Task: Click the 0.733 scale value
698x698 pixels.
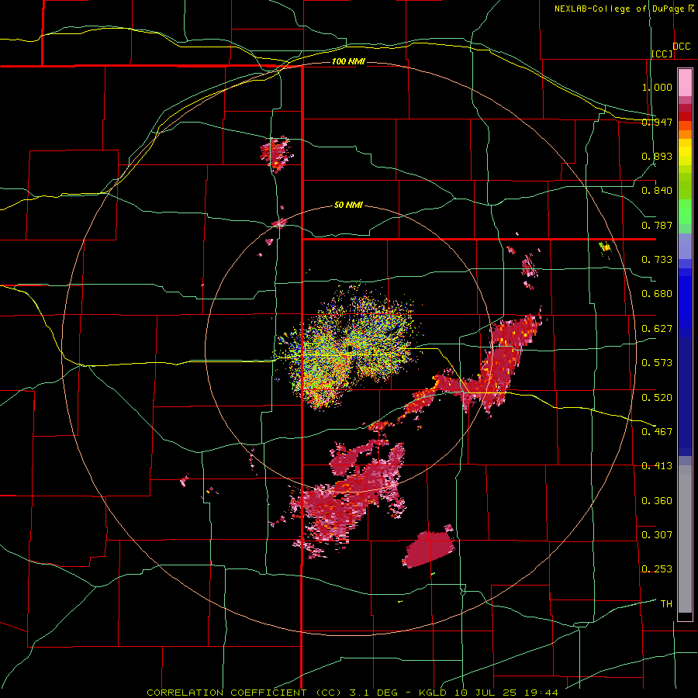Action: 657,259
